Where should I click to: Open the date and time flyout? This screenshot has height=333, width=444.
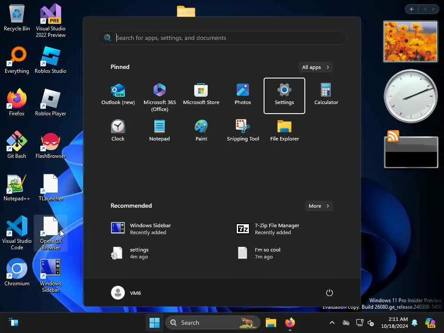pos(394,323)
